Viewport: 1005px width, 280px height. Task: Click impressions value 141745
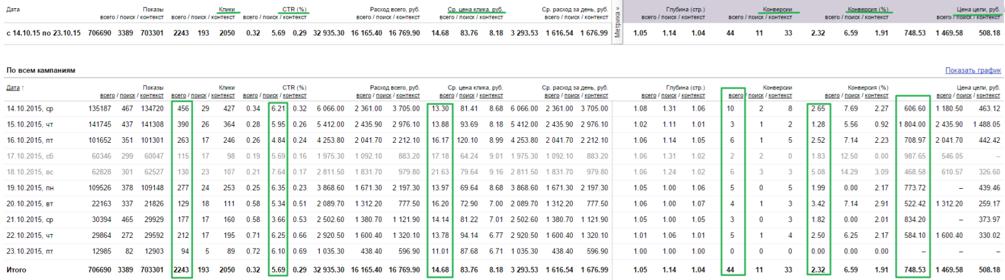[x=100, y=125]
